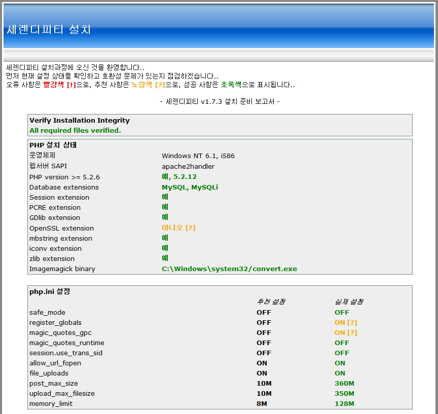
Task: Click the recommended '10M' for post_max_size
Action: click(264, 383)
